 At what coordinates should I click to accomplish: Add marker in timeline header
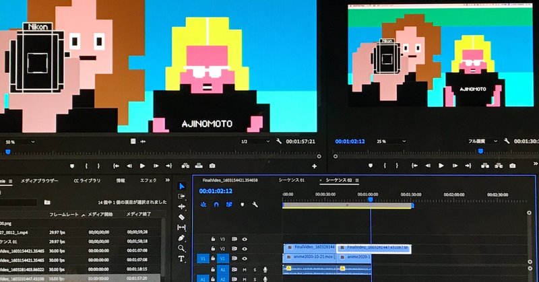point(243,205)
